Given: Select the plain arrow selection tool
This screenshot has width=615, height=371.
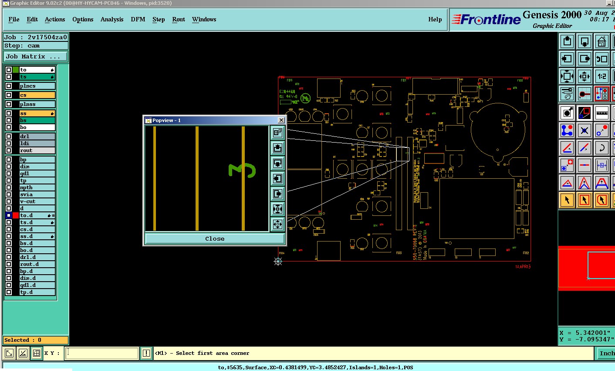Looking at the screenshot, I should pyautogui.click(x=567, y=200).
